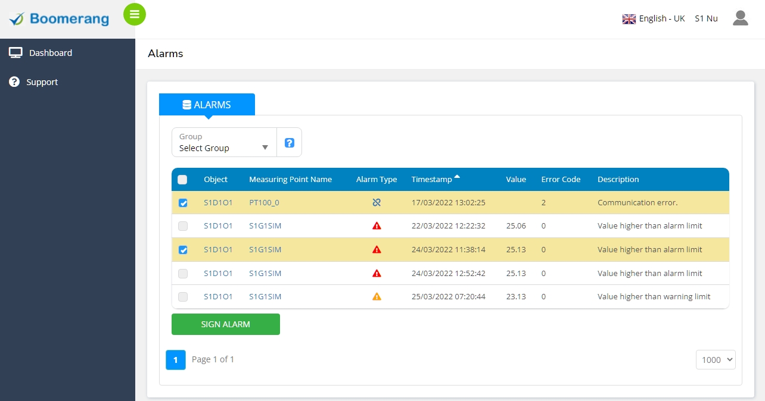Click the SIGN ALARM button
Viewport: 765px width, 401px height.
point(225,324)
